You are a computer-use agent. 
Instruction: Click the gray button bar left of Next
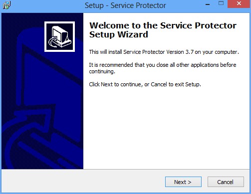[83, 182]
